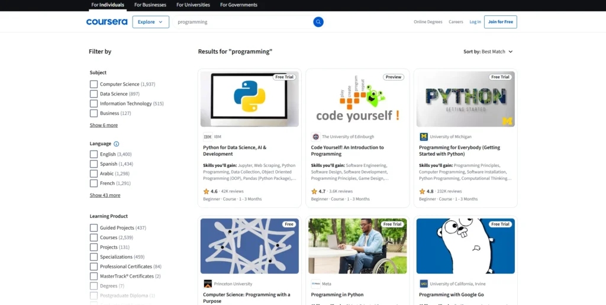Check the Information Technology filter
This screenshot has width=606, height=305.
pos(94,104)
